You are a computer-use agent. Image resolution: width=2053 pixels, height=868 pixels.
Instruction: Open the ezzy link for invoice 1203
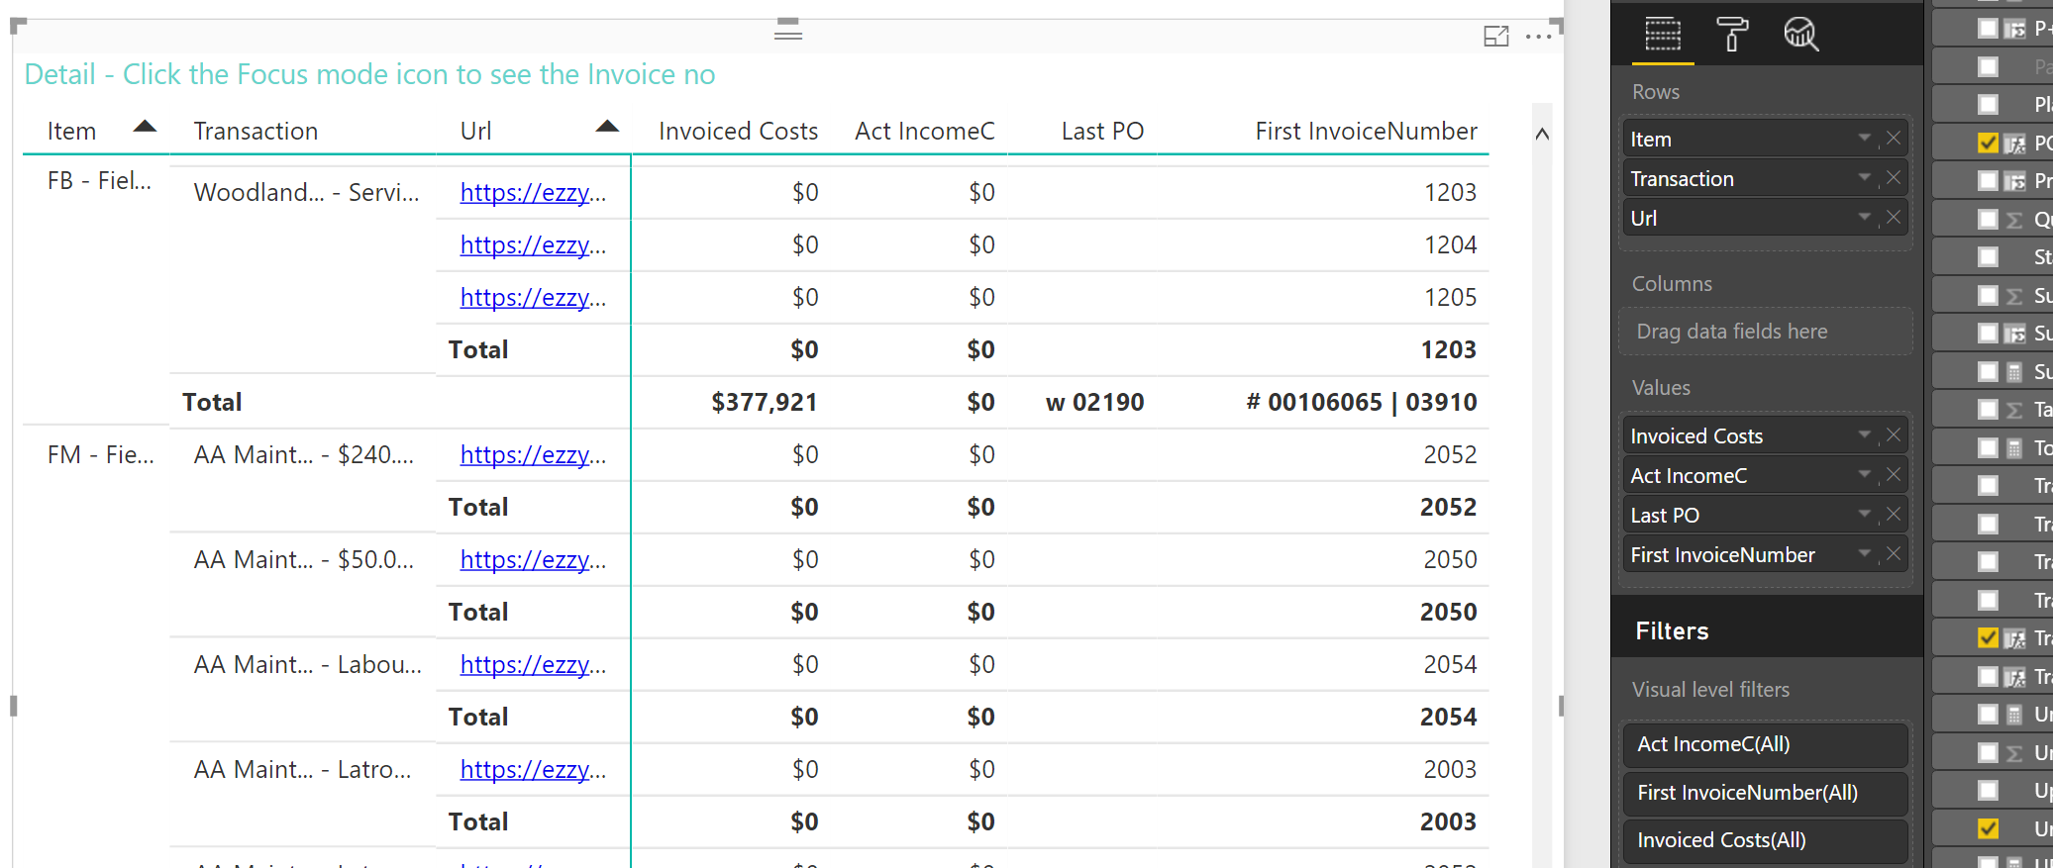[533, 192]
